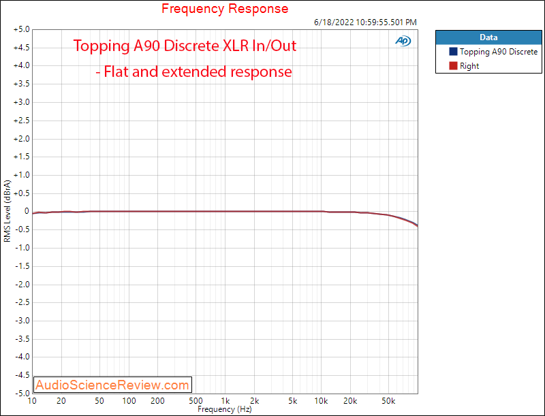This screenshot has width=545, height=416.
Task: Click the '50k' frequency tick label
Action: click(388, 401)
